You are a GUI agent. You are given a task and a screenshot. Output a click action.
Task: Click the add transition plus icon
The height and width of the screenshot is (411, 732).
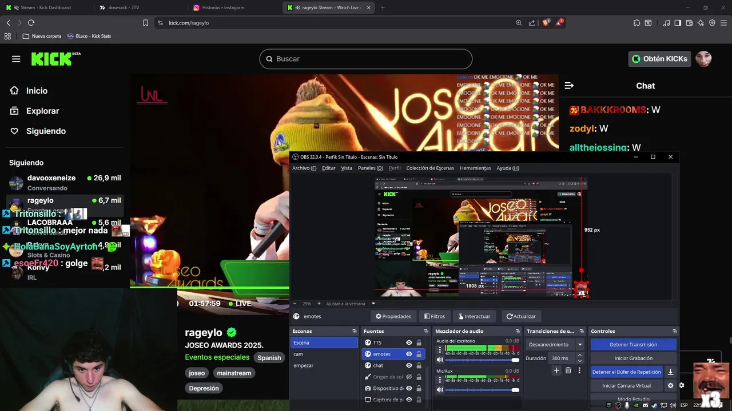tap(556, 370)
